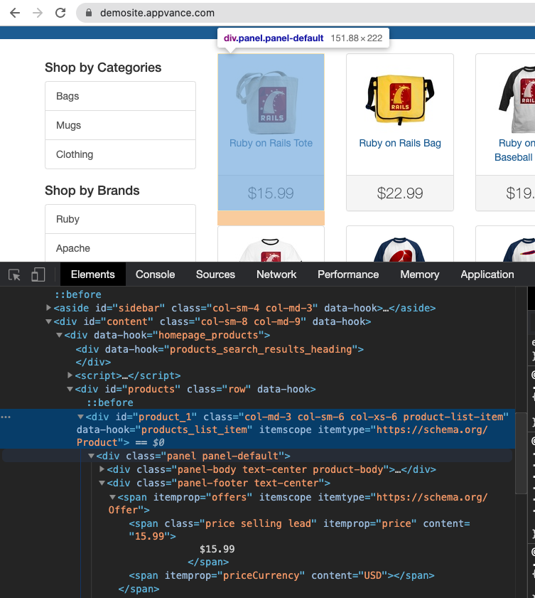Click the $15.99 price under Tote
The image size is (535, 598).
coord(271,193)
